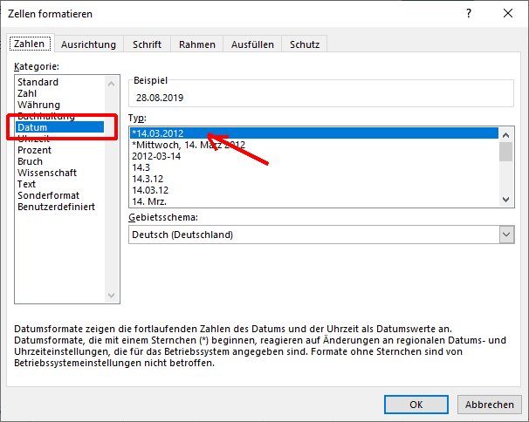Viewport: 529px width, 422px height.
Task: Switch to the Ausrichtung tab
Action: (x=88, y=44)
